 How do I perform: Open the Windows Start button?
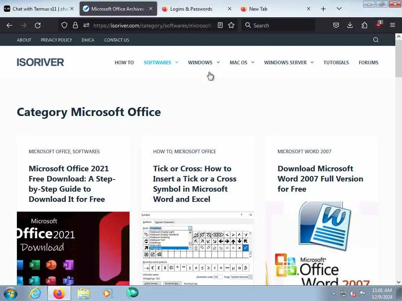pos(10,293)
